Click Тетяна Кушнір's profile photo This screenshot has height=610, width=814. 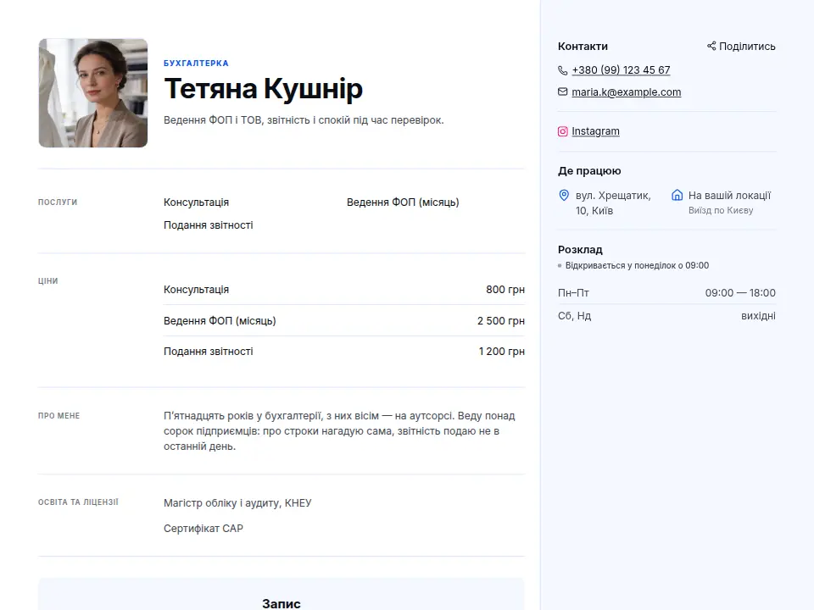93,93
